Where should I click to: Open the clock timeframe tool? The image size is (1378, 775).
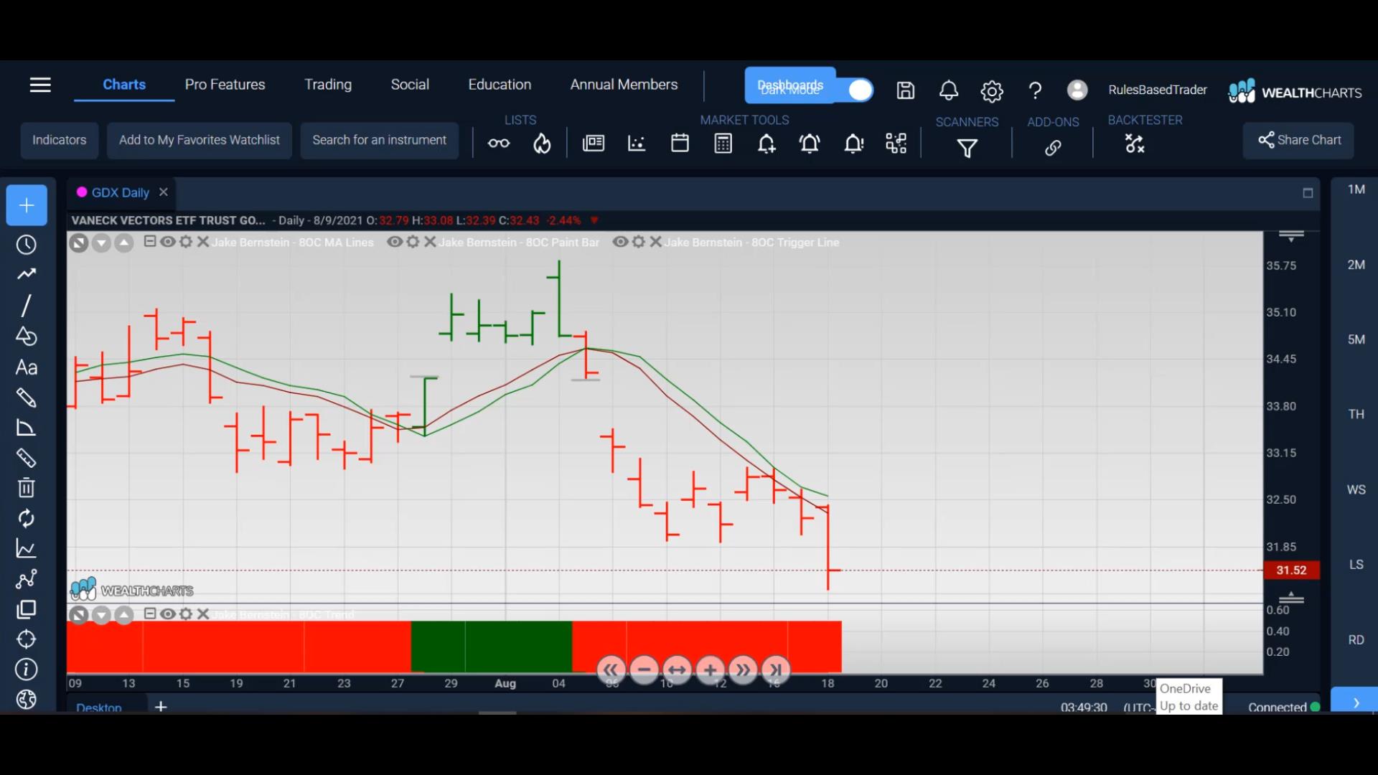(x=27, y=245)
